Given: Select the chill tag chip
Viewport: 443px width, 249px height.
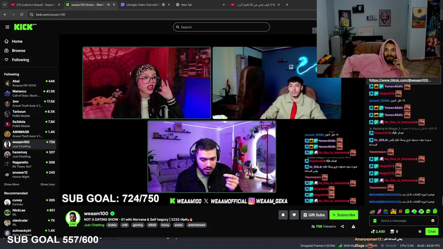Looking at the screenshot, I should tap(125, 225).
